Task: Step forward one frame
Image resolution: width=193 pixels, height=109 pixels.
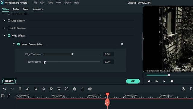Action: point(157,81)
